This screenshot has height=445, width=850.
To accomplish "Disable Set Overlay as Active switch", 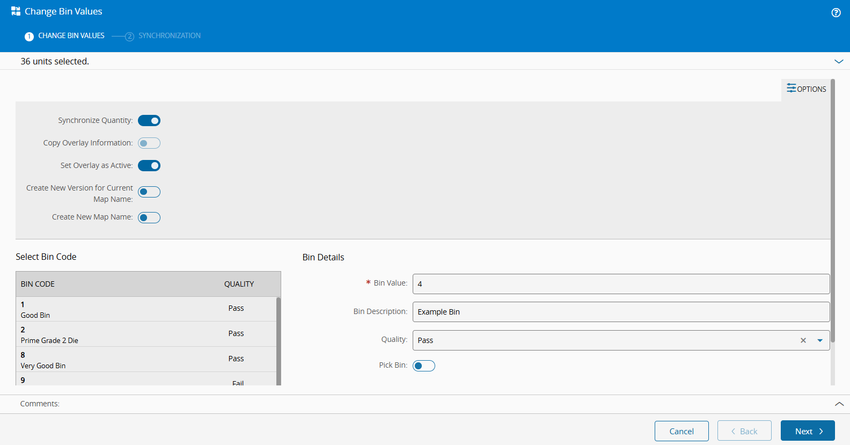I will pos(149,166).
